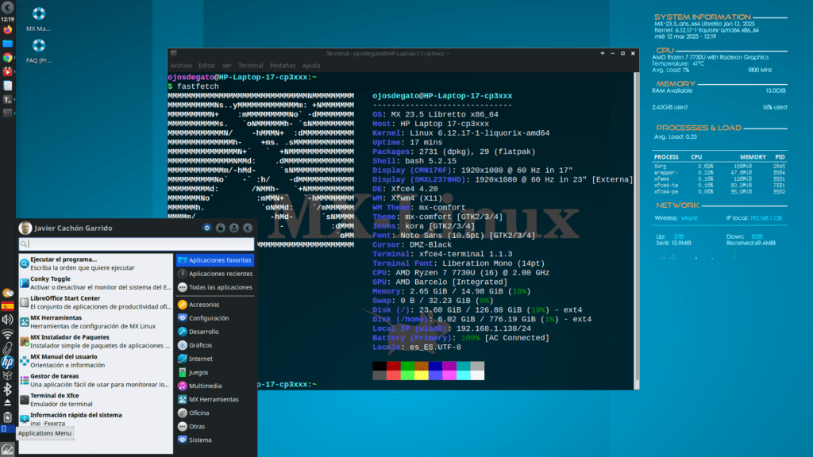The image size is (813, 457).
Task: Click the back arrow at panel top
Action: [7, 7]
